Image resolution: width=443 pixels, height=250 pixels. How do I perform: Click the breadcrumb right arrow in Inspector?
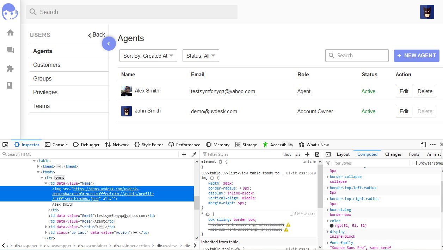point(196,246)
